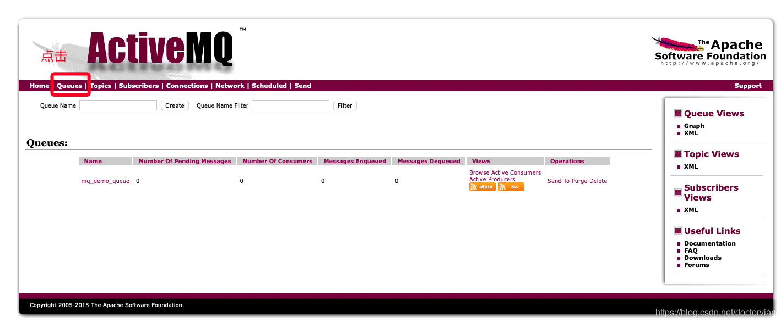Screen dimensions: 781x323
Task: Click Browse link for mq_demo_queue
Action: [x=479, y=172]
